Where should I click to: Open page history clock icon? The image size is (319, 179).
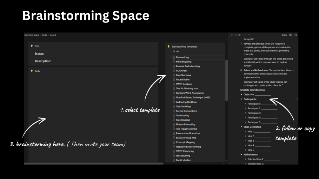[296, 35]
